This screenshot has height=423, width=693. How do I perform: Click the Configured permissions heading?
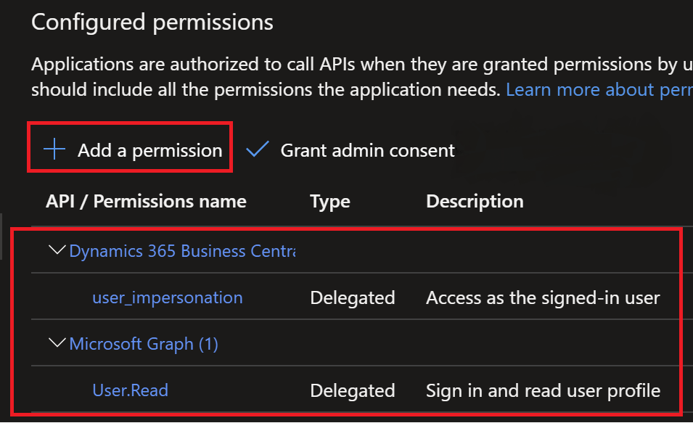(152, 22)
